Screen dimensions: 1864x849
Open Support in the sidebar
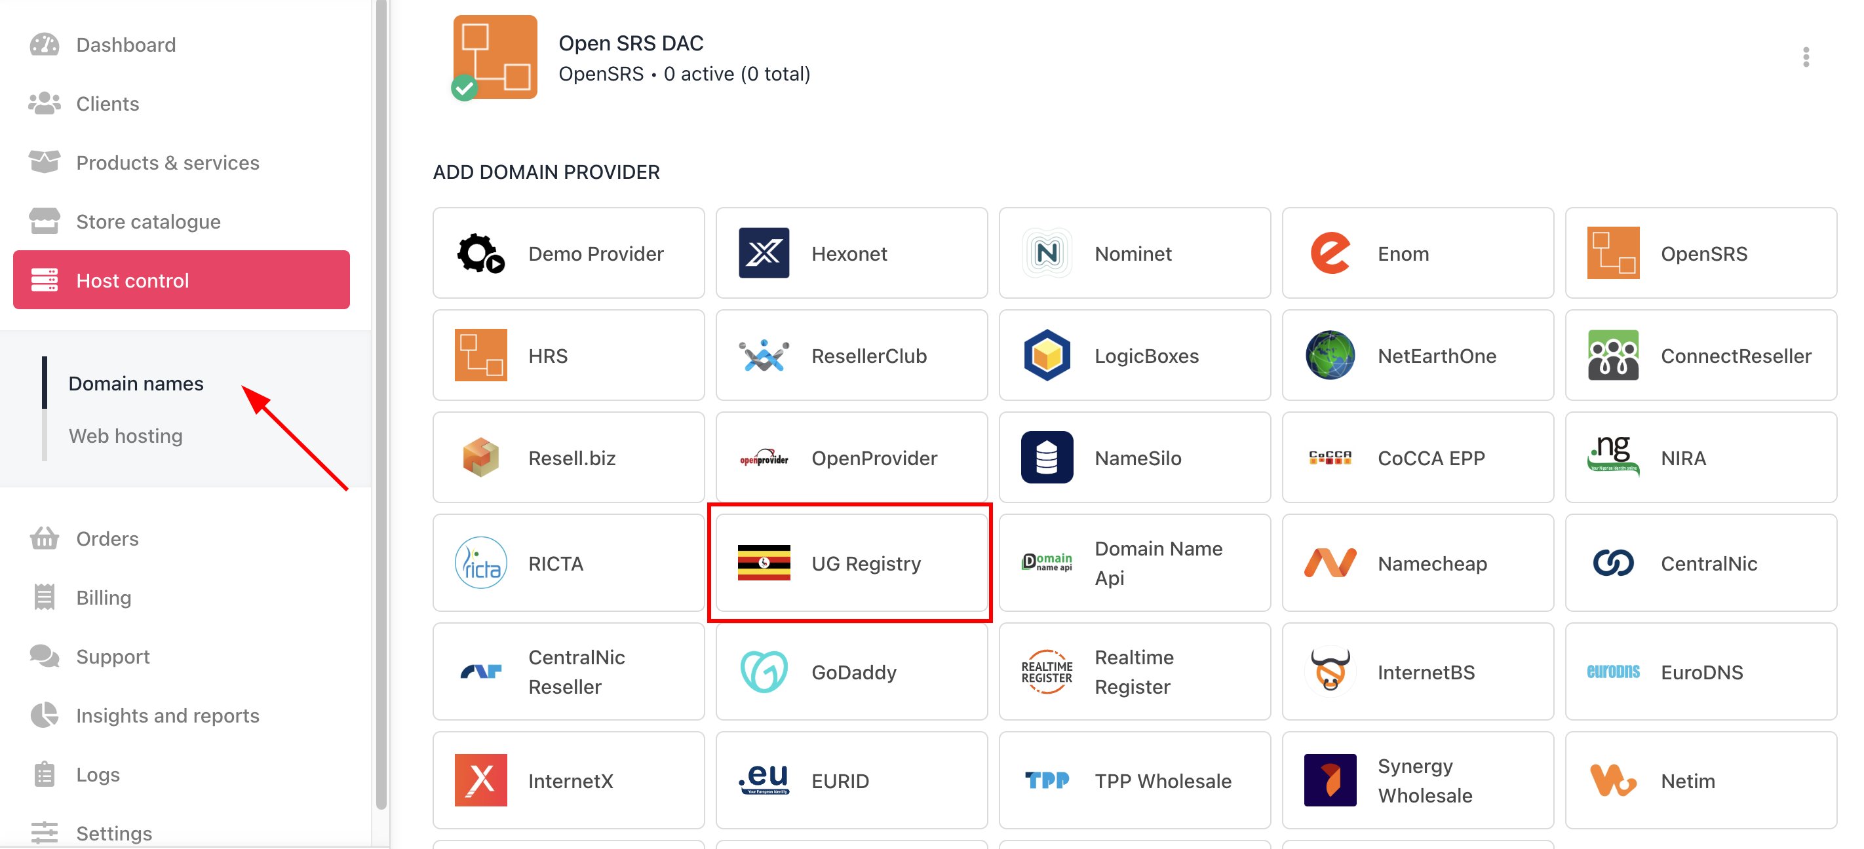[x=181, y=656]
